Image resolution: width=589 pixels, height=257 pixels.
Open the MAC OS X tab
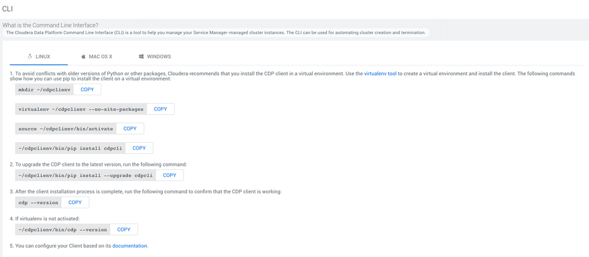coord(100,56)
